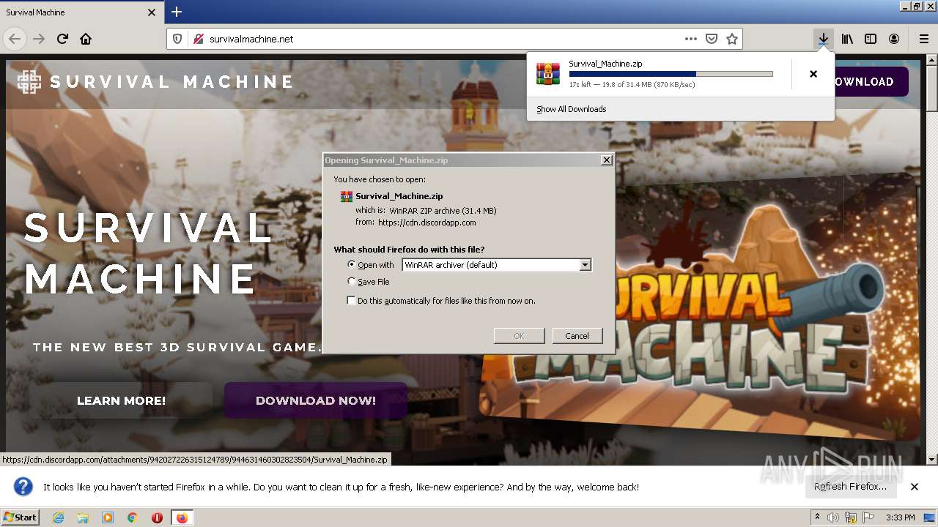Launch the media player from the taskbar
Image resolution: width=938 pixels, height=527 pixels.
pyautogui.click(x=108, y=517)
